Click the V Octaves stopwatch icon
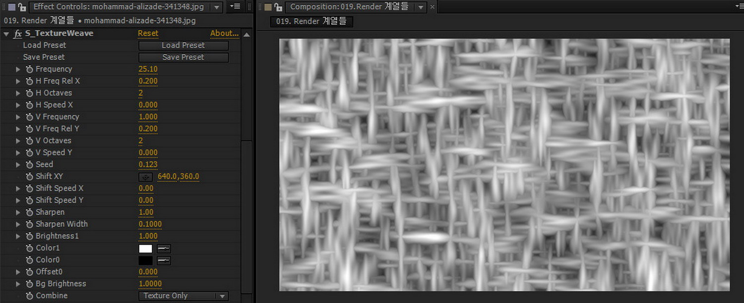This screenshot has height=303, width=744. [x=29, y=141]
